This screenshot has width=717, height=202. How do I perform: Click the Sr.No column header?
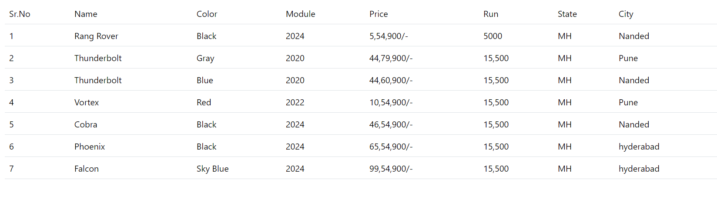tap(20, 14)
